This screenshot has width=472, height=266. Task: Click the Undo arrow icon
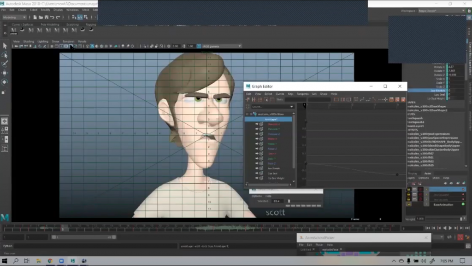pos(52,17)
